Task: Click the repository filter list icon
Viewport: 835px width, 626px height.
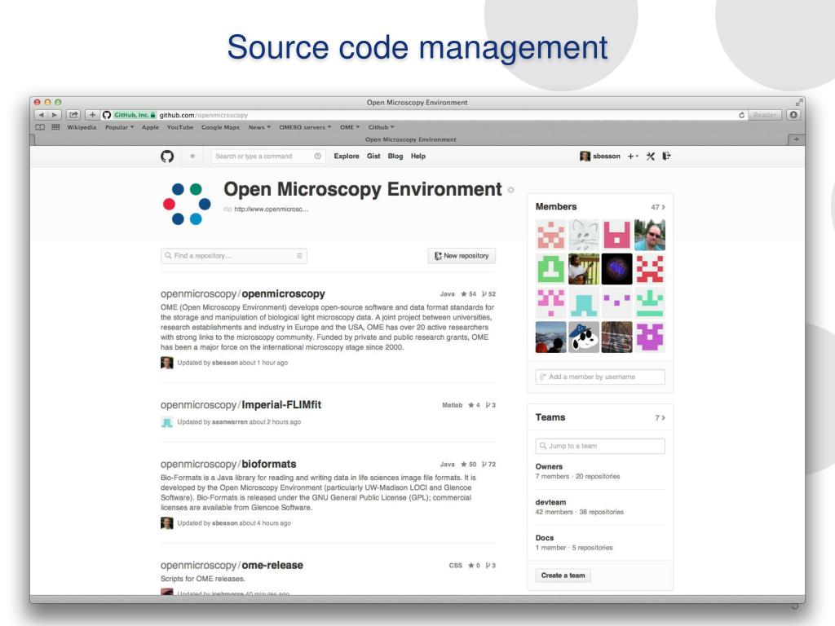Action: coord(299,256)
